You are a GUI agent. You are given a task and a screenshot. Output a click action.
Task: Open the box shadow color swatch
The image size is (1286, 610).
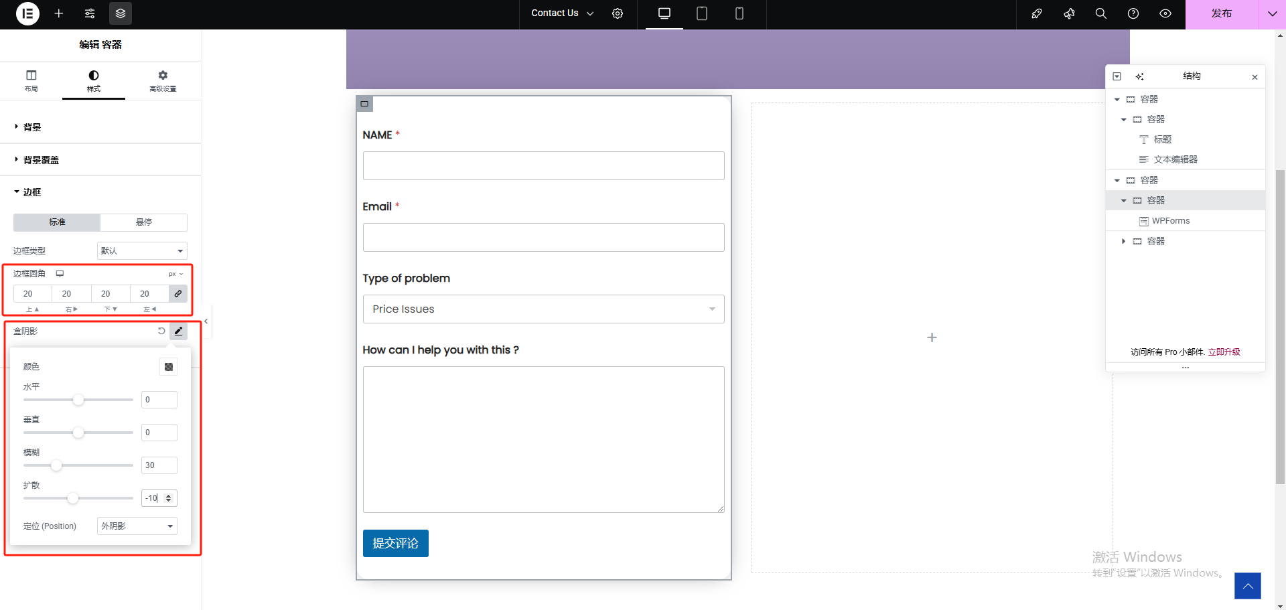(169, 367)
